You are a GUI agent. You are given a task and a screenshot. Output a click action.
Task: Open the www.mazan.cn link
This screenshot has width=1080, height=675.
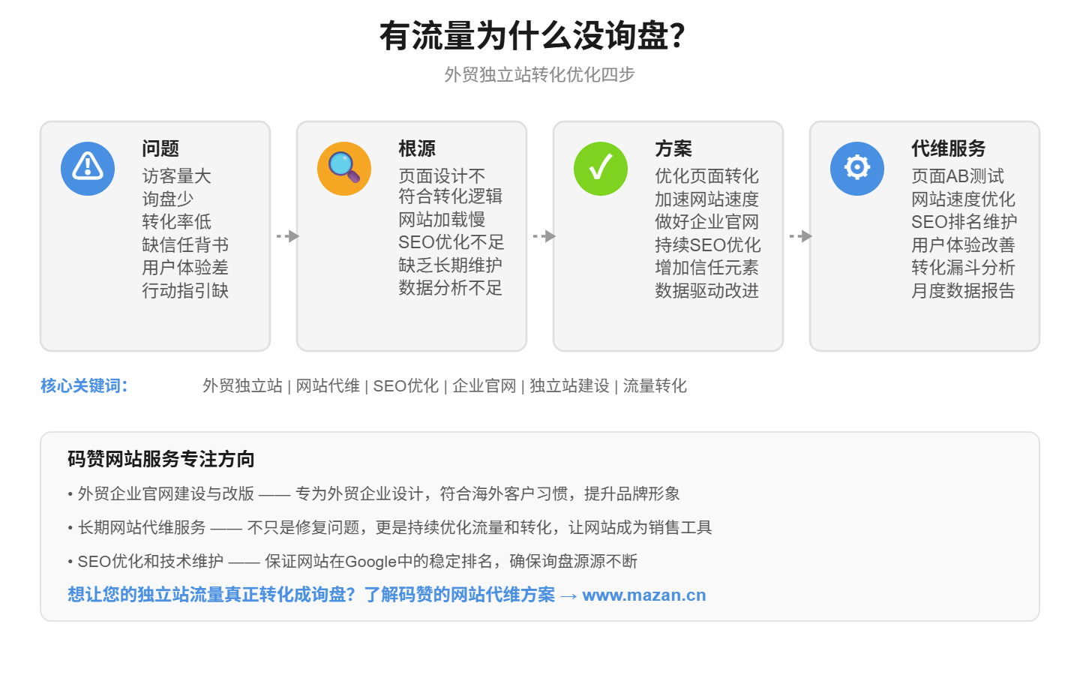point(644,595)
